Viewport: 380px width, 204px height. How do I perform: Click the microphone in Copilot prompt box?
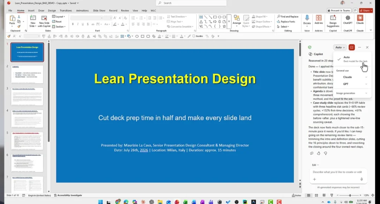click(361, 179)
